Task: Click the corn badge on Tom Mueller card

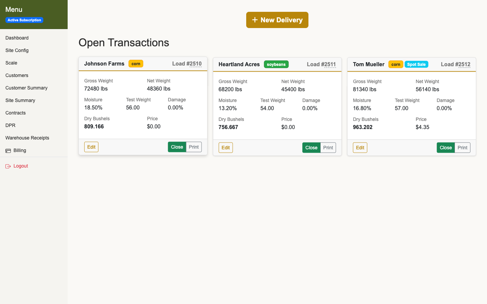Action: (x=396, y=64)
